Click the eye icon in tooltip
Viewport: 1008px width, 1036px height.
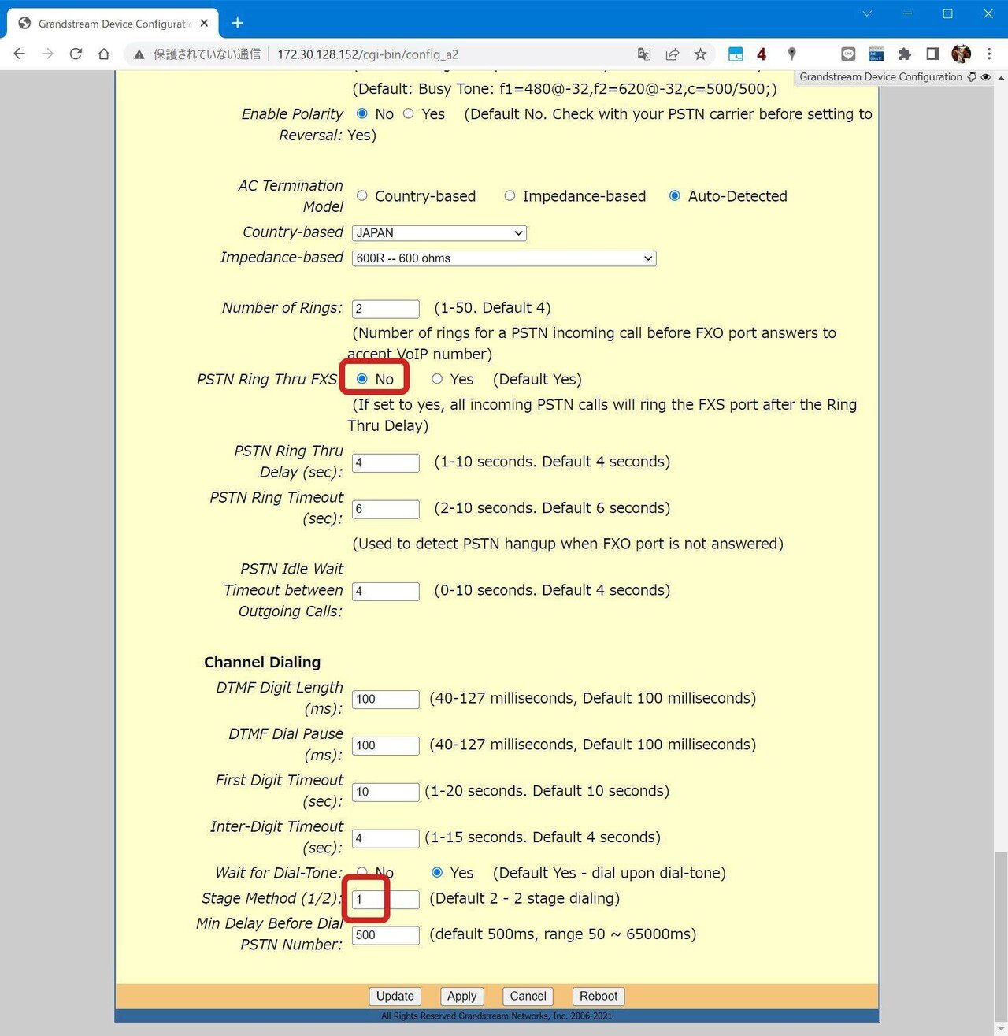pyautogui.click(x=985, y=76)
